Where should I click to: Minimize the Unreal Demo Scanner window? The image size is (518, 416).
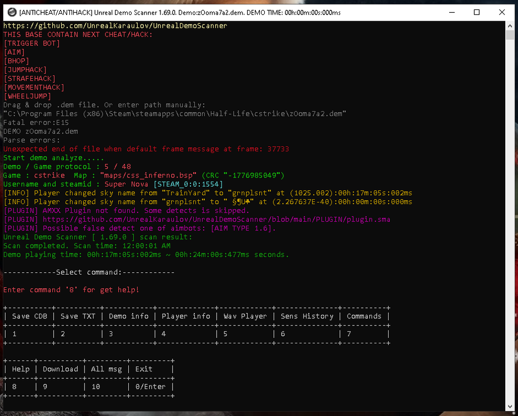click(x=451, y=12)
